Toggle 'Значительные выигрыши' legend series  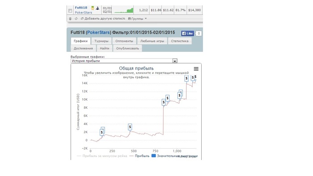[x=175, y=156]
